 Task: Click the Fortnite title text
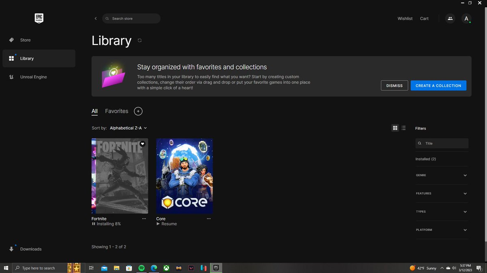[x=99, y=218]
